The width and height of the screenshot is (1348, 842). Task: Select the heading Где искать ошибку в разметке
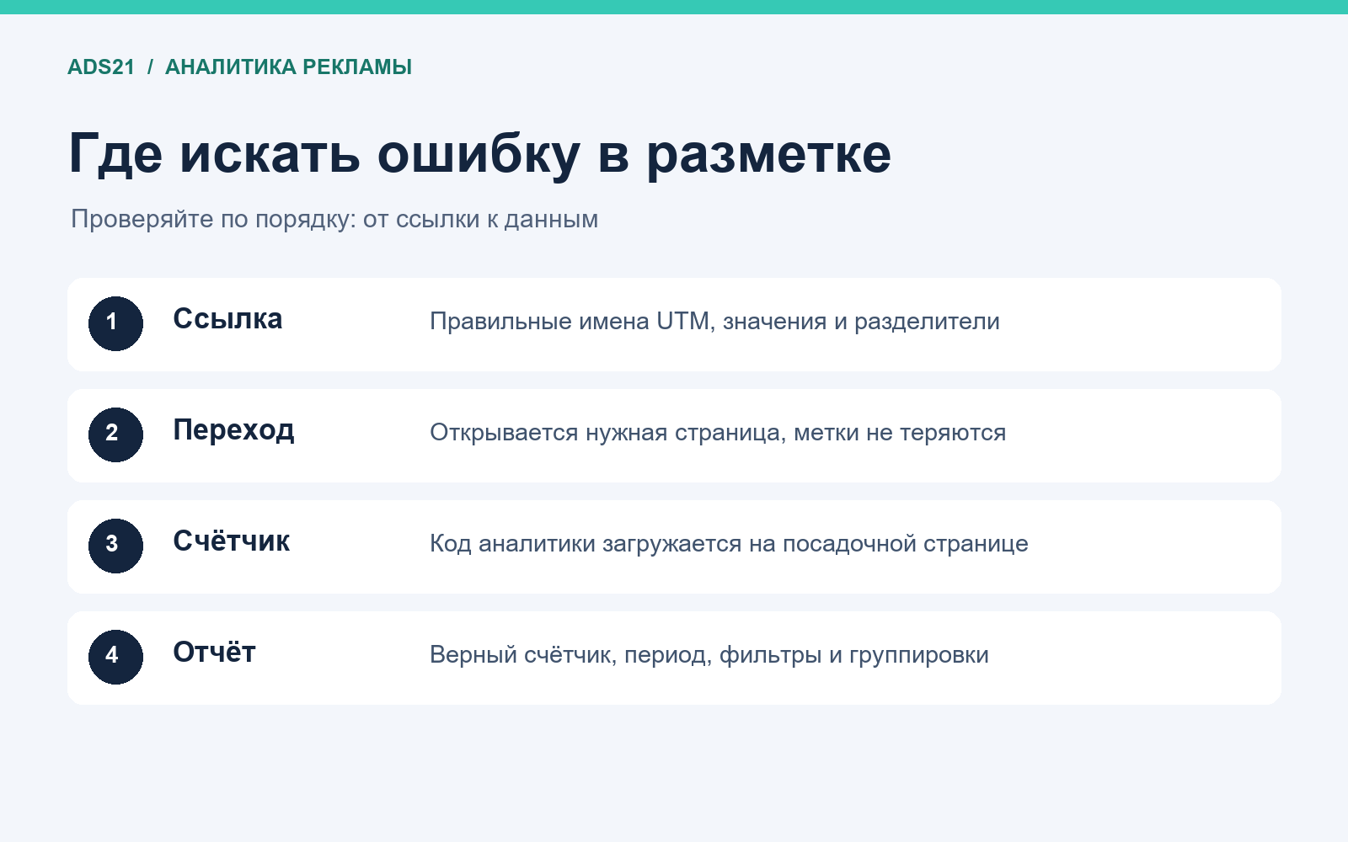coord(479,155)
